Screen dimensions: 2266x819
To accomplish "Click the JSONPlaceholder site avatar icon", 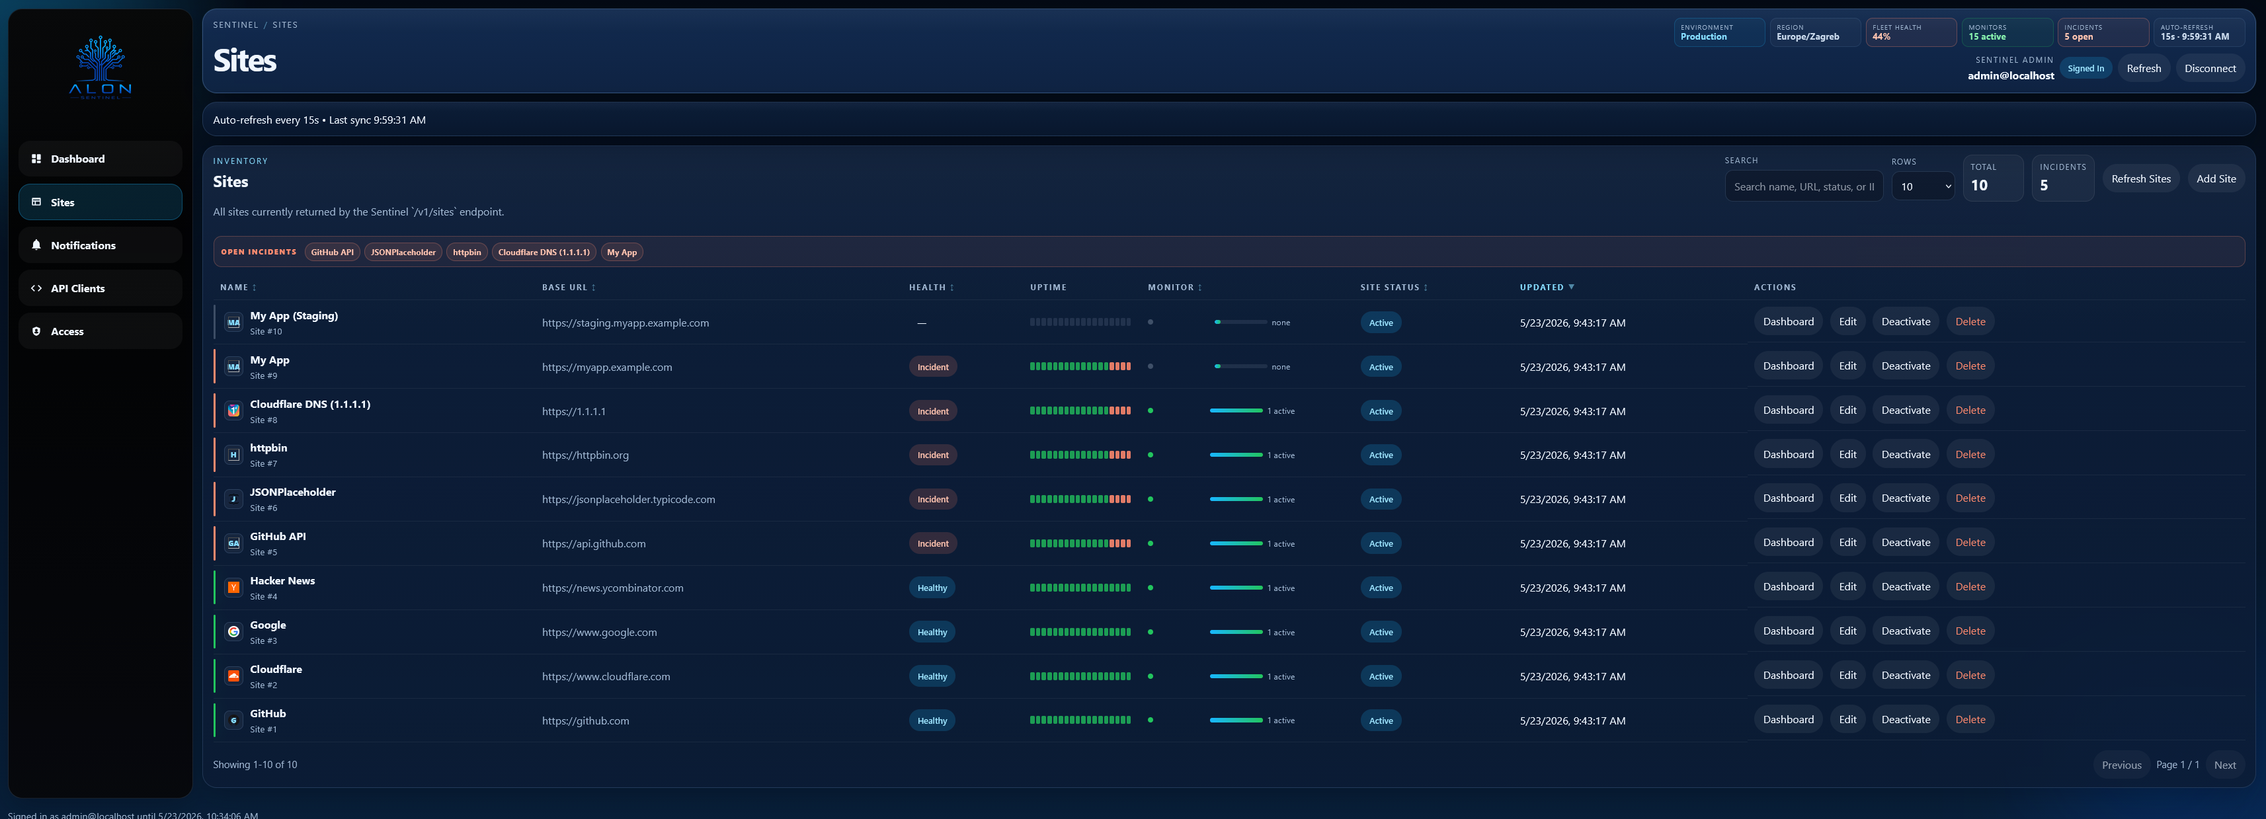I will coord(233,499).
